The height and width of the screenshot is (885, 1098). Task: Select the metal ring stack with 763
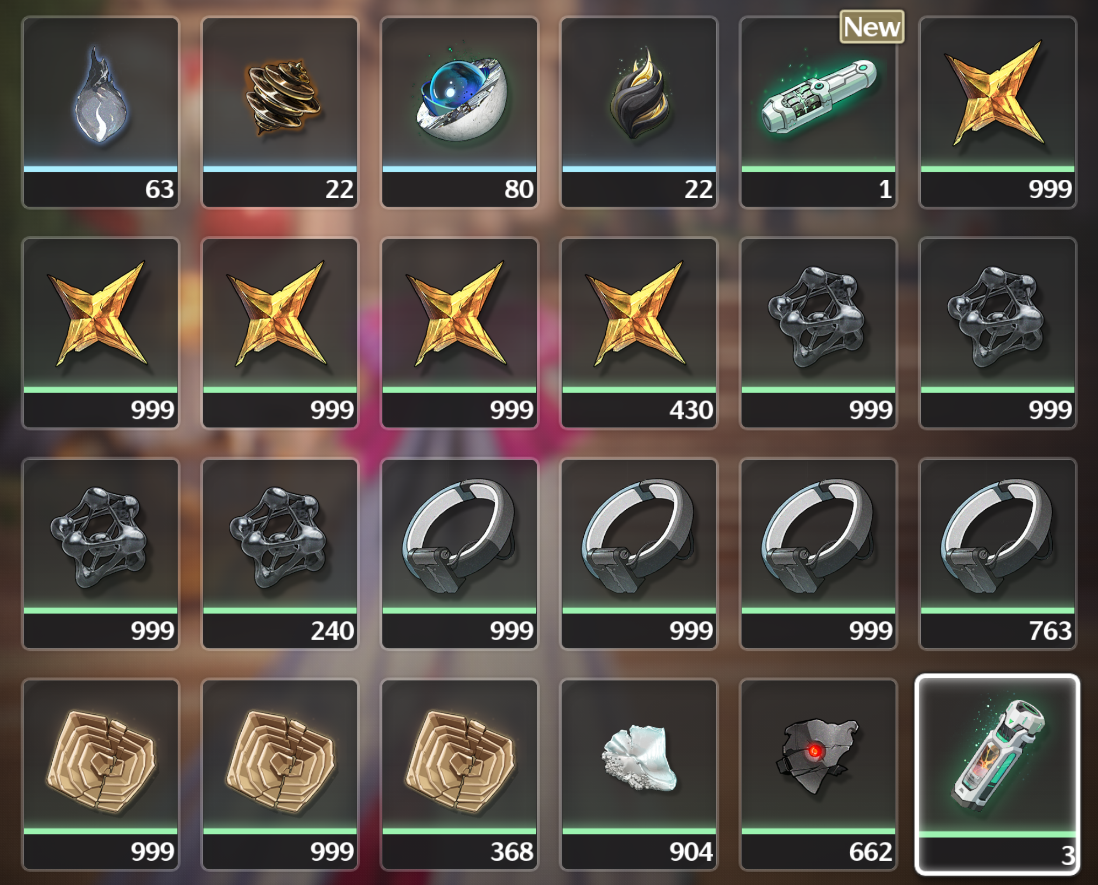coord(998,554)
